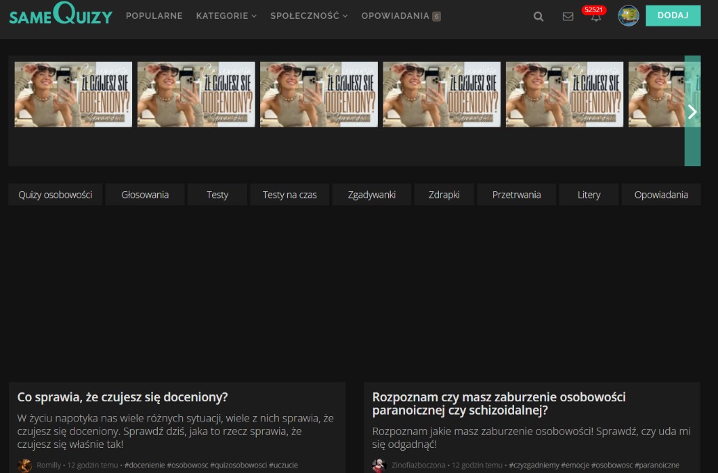Click the sameQuizy logo
This screenshot has width=718, height=473.
[x=60, y=15]
